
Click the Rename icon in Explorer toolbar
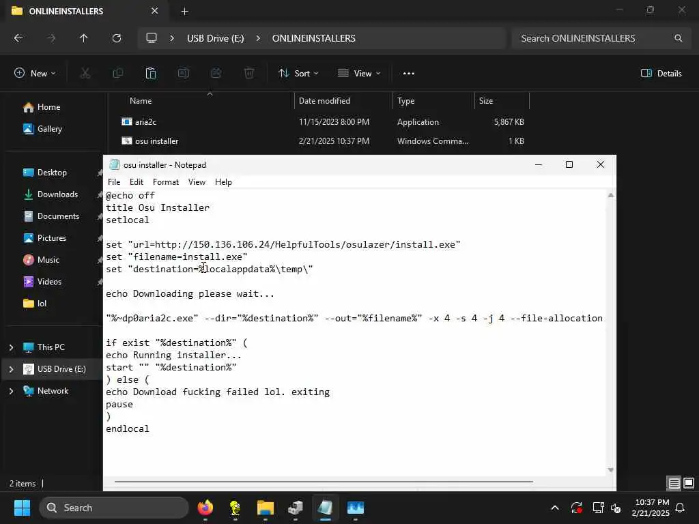coord(184,73)
